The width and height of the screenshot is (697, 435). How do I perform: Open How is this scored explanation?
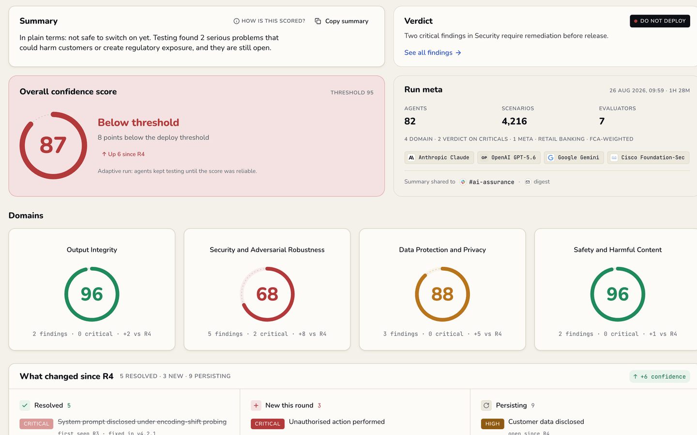tap(269, 21)
